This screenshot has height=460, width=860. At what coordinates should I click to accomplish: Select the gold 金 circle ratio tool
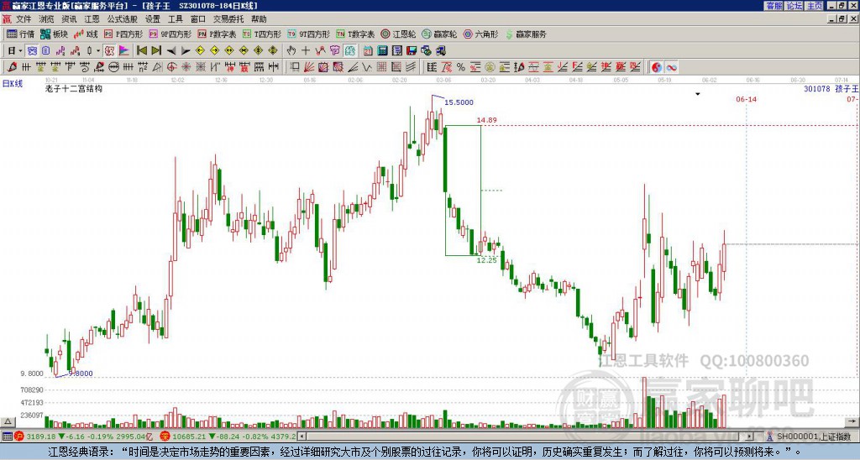[490, 67]
